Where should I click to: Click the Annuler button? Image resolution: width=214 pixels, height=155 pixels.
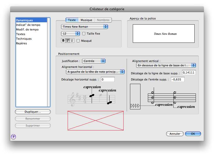pyautogui.click(x=175, y=134)
